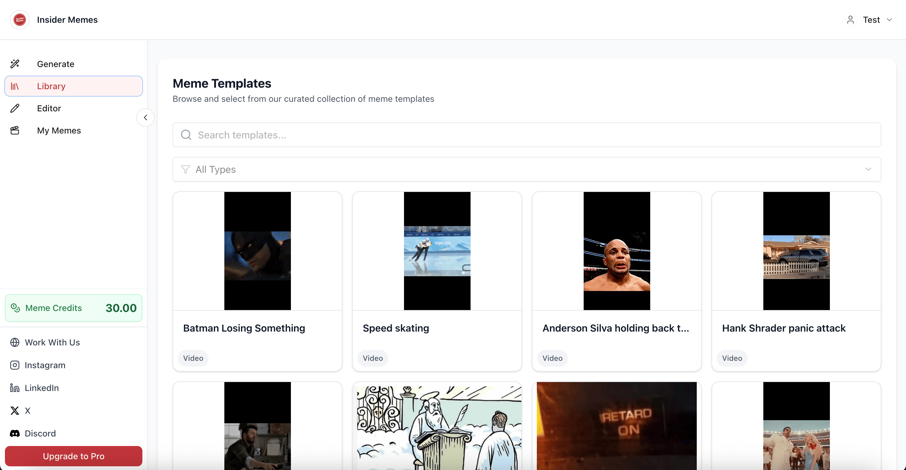The height and width of the screenshot is (470, 906).
Task: Click the Meme Credits coins icon
Action: pyautogui.click(x=15, y=308)
